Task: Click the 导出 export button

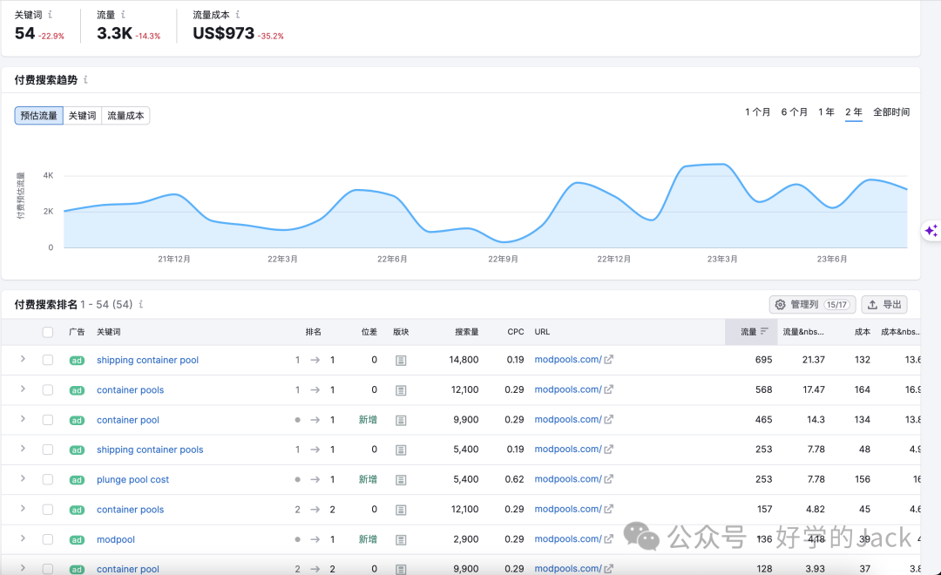Action: [x=884, y=305]
